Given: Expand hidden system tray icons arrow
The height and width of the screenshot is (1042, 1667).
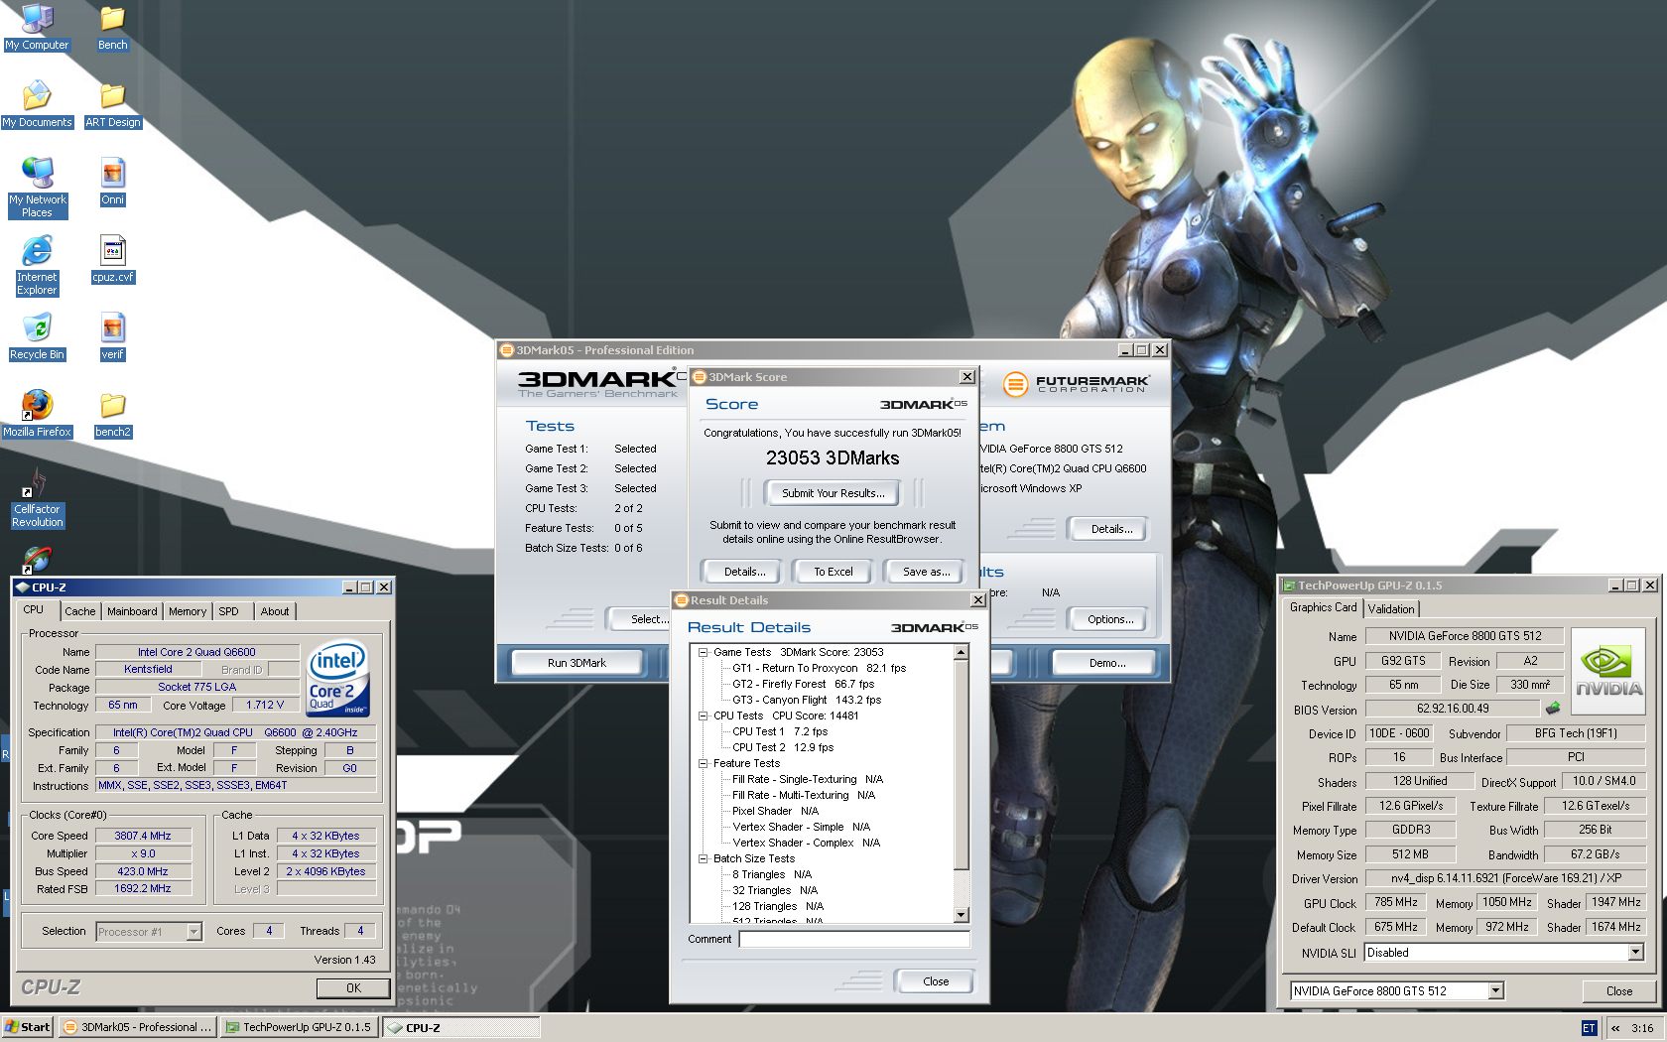Looking at the screenshot, I should [1615, 1028].
